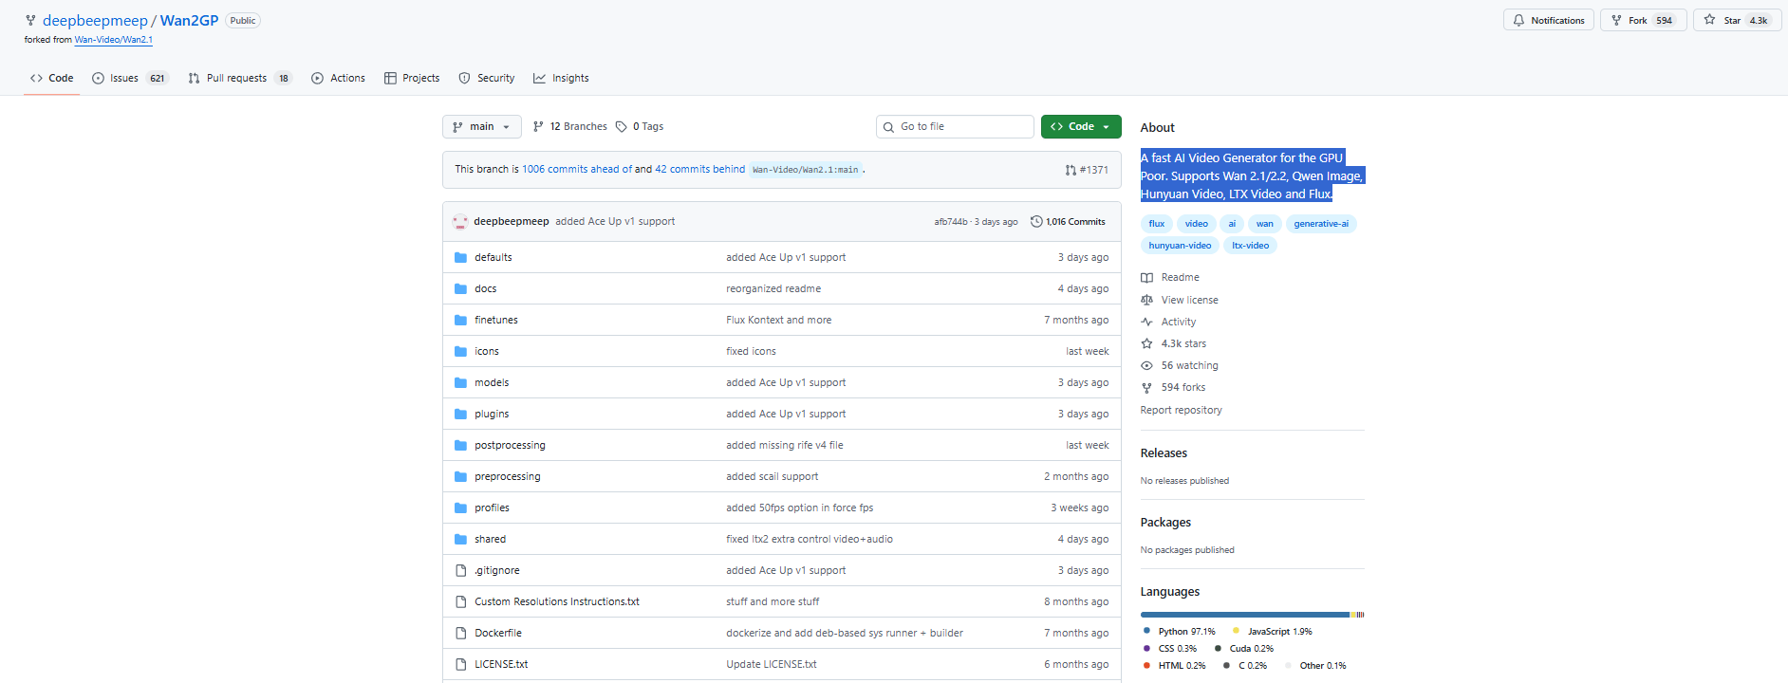
Task: Open the Readme book icon
Action: [1146, 278]
